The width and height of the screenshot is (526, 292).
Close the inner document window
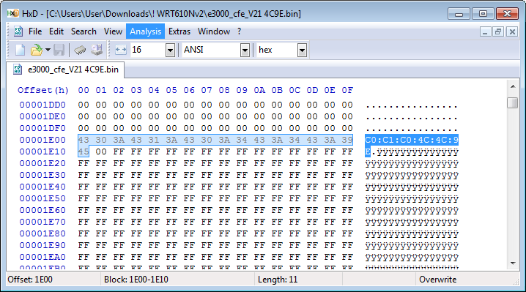coord(512,32)
